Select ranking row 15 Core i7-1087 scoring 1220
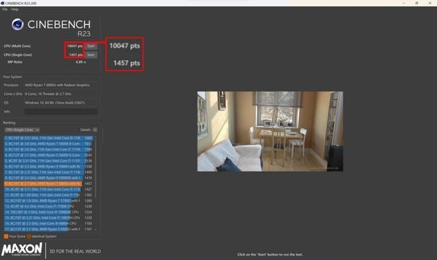This screenshot has height=260, width=437. click(x=48, y=218)
